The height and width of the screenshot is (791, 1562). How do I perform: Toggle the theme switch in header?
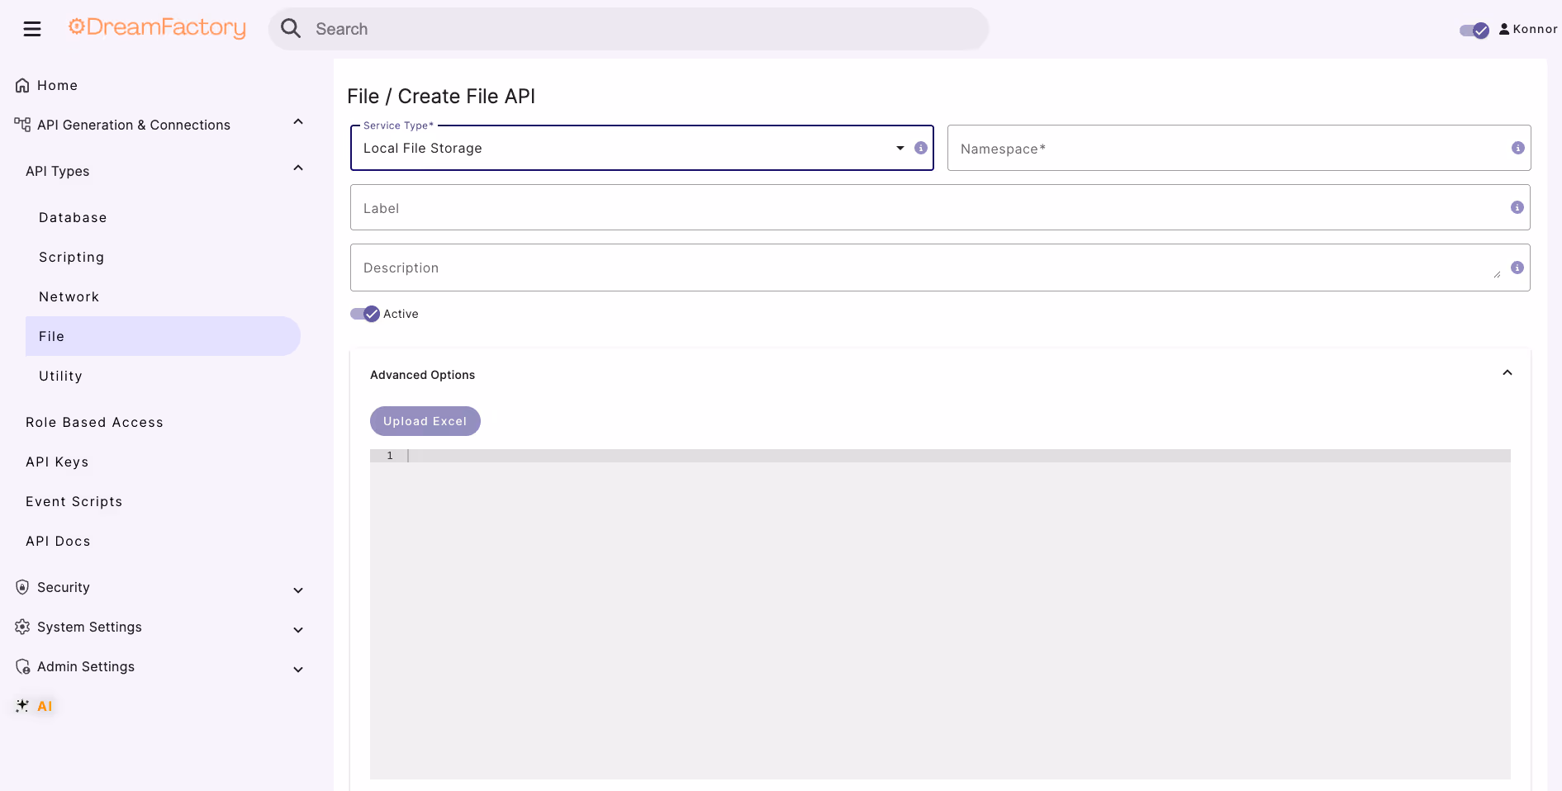tap(1474, 31)
